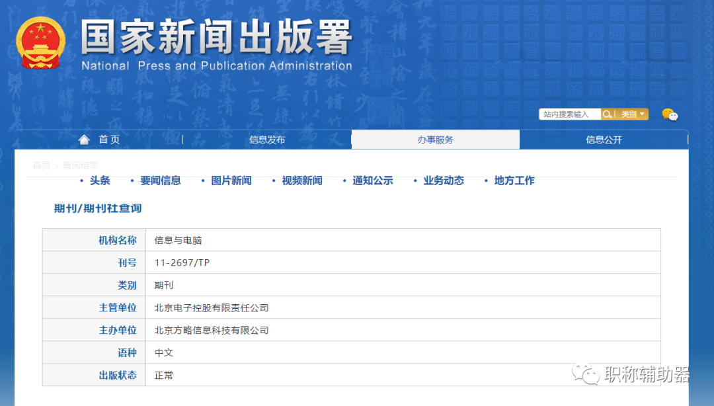Viewport: 714px width, 406px height.
Task: Open the 办事服务 menu
Action: (x=434, y=139)
